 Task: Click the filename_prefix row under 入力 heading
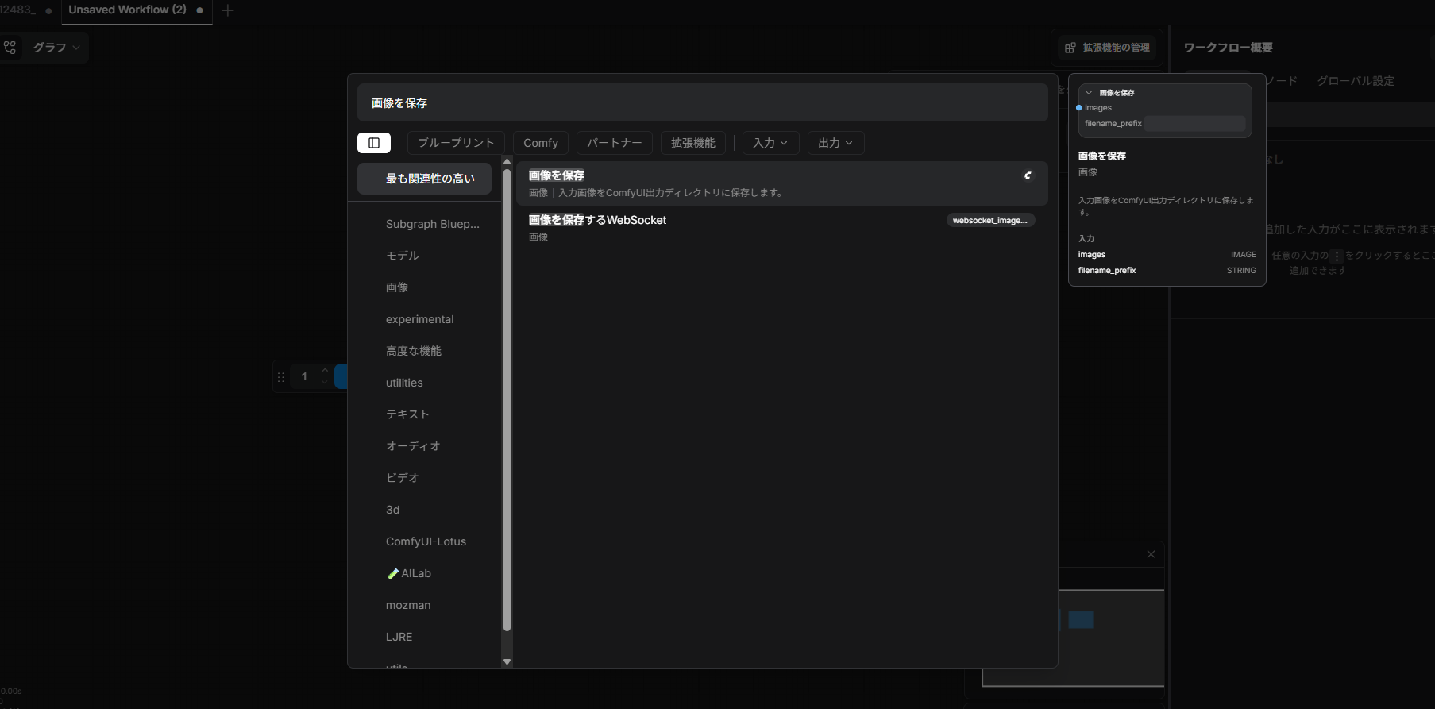pos(1167,271)
